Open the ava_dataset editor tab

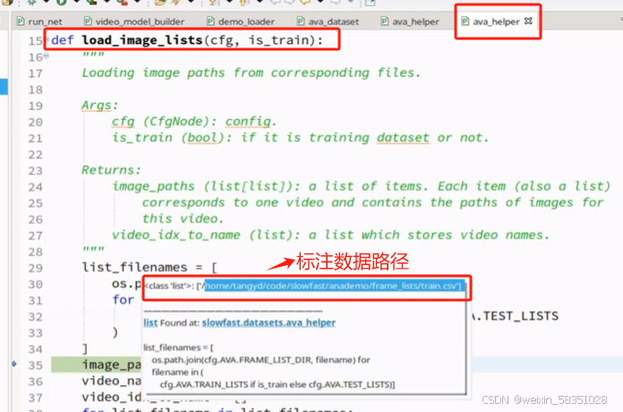tap(329, 21)
